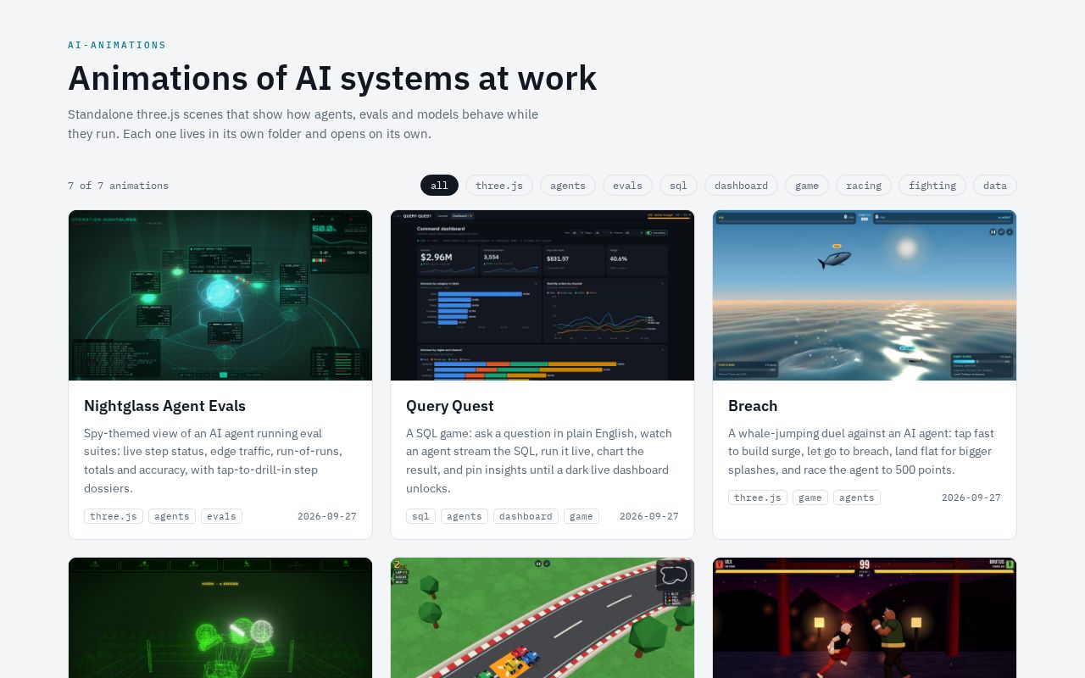
Task: Click game tag on Breach card
Action: [x=810, y=497]
